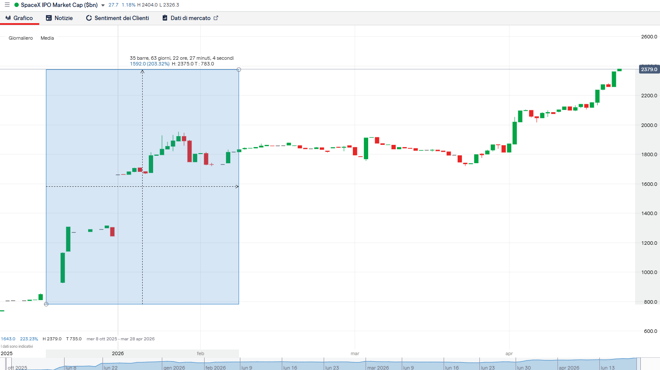Click the top-right measurement handle circle
The width and height of the screenshot is (660, 370).
point(239,69)
